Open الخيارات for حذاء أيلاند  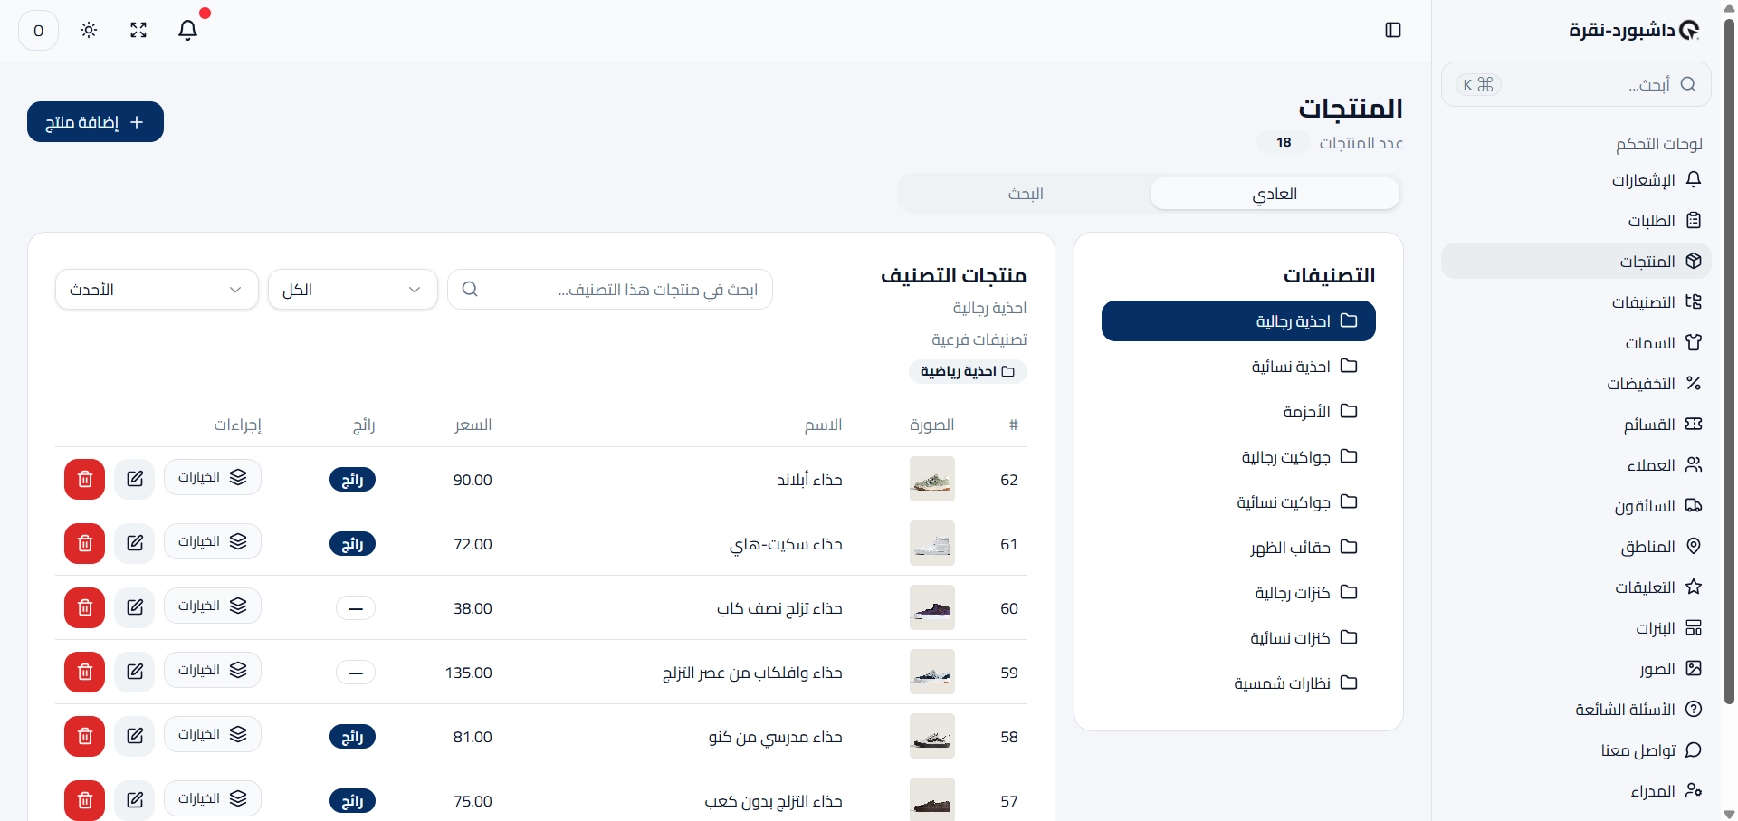(x=213, y=477)
